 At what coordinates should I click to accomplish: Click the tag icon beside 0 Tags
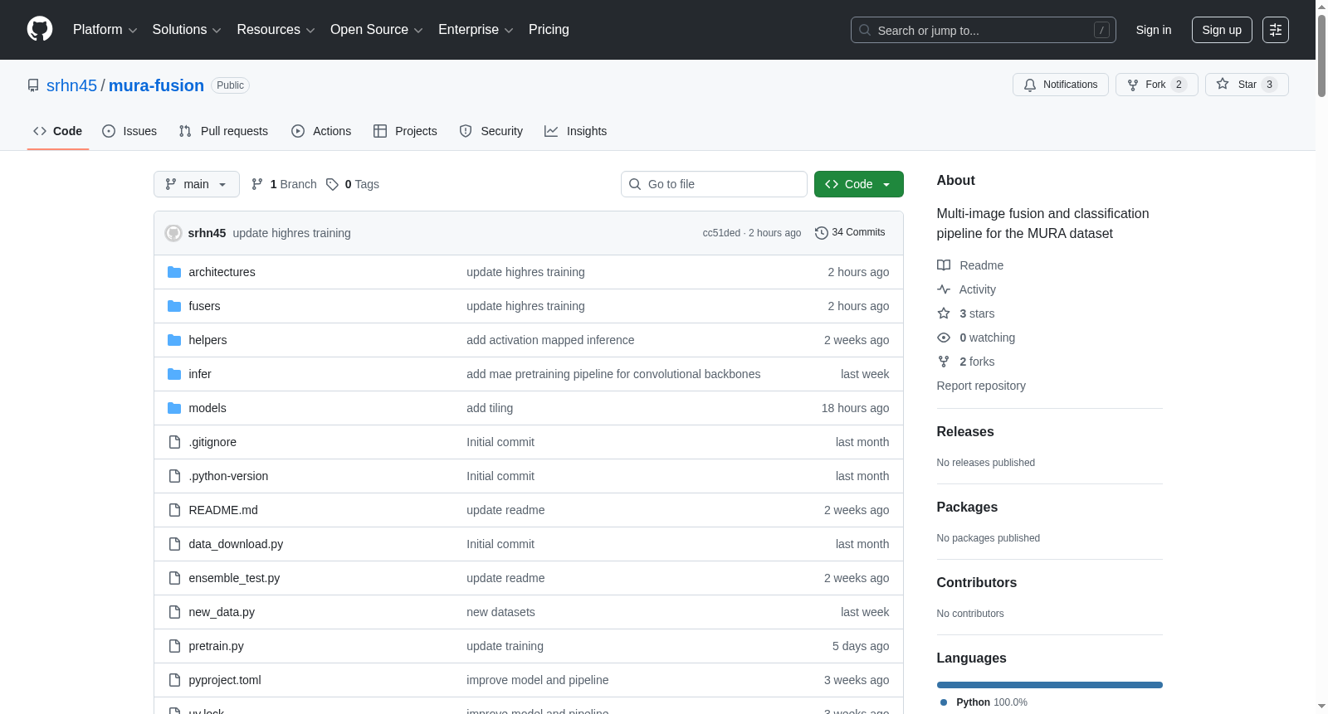[332, 184]
